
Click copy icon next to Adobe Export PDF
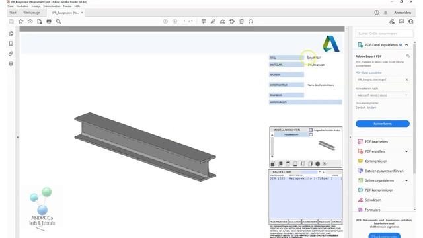point(408,56)
